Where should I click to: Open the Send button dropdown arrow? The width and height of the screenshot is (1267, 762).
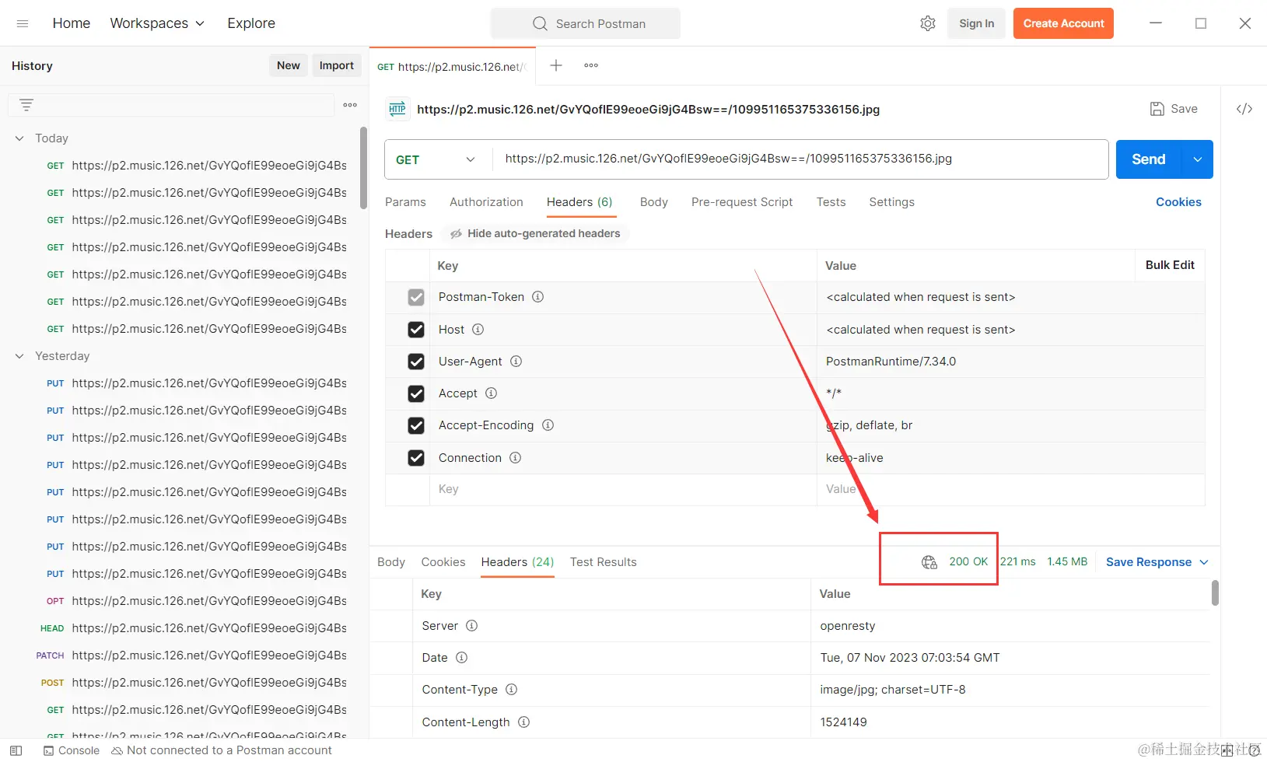pyautogui.click(x=1198, y=159)
